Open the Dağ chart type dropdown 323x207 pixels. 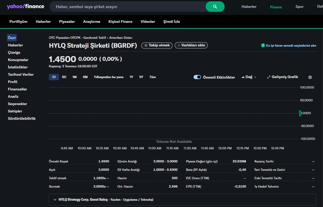[249, 77]
